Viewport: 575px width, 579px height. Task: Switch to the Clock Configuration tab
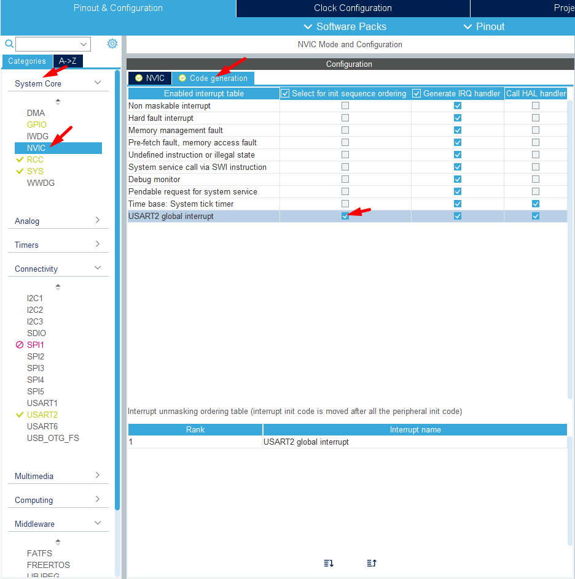pyautogui.click(x=353, y=8)
